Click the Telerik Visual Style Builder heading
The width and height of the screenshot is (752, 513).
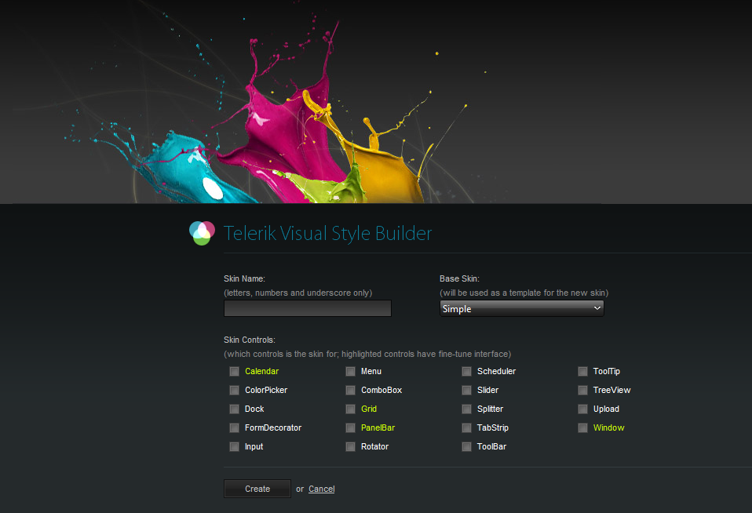click(327, 234)
